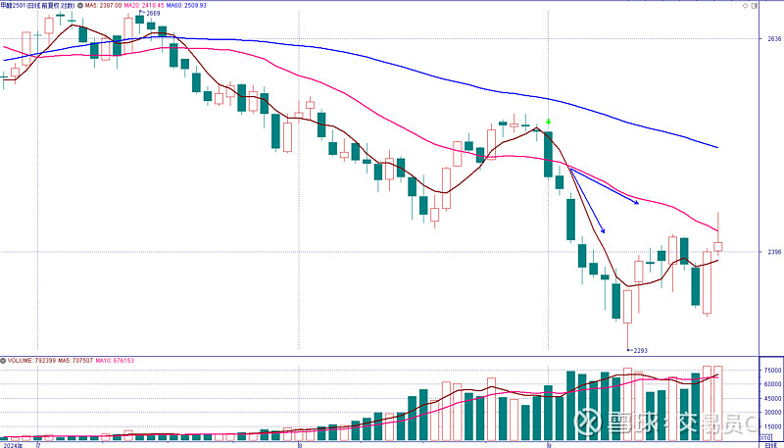Click the 2669 high price annotation
The height and width of the screenshot is (448, 784).
[152, 13]
